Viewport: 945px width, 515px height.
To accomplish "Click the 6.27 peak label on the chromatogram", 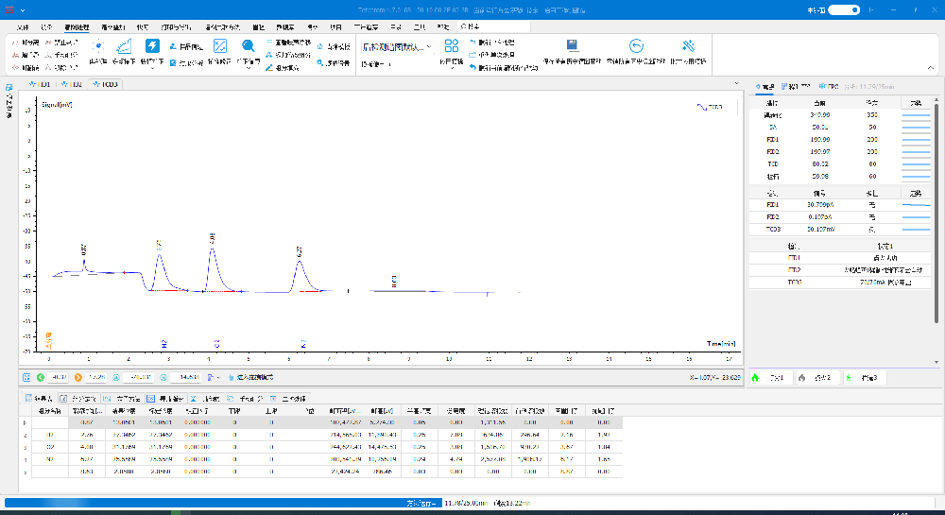I will (299, 251).
